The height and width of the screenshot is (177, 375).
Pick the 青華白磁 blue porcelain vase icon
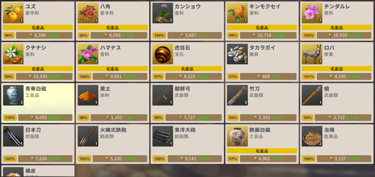13,95
